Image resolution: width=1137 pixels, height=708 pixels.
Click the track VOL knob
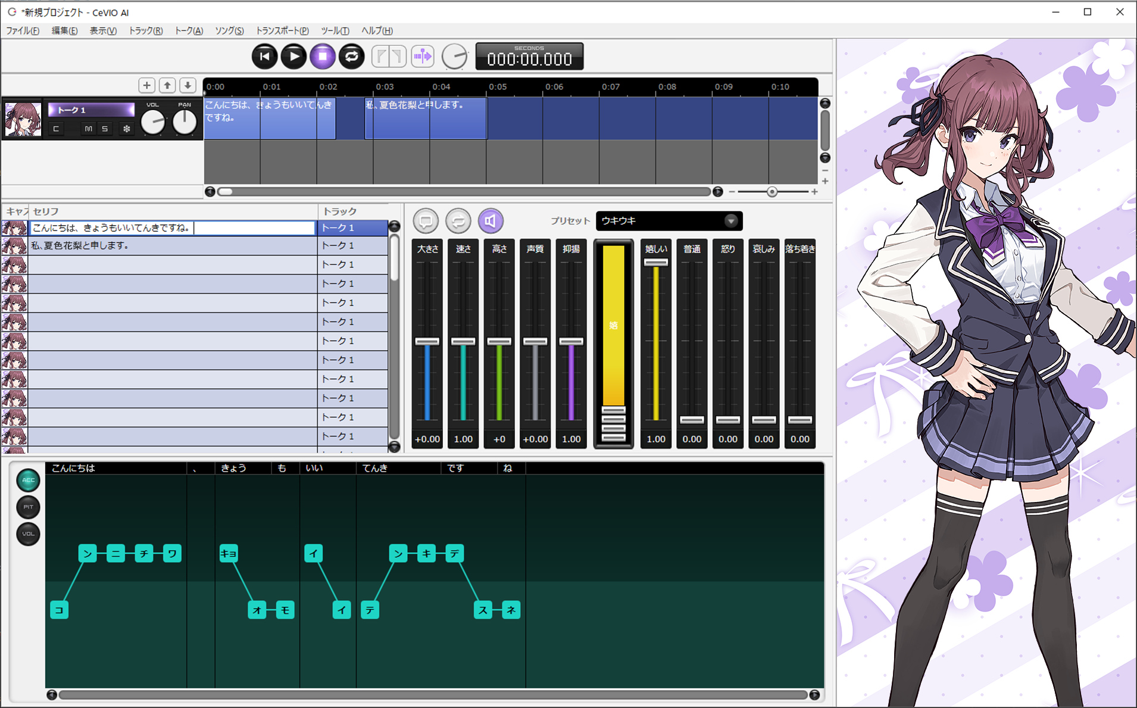(x=153, y=122)
